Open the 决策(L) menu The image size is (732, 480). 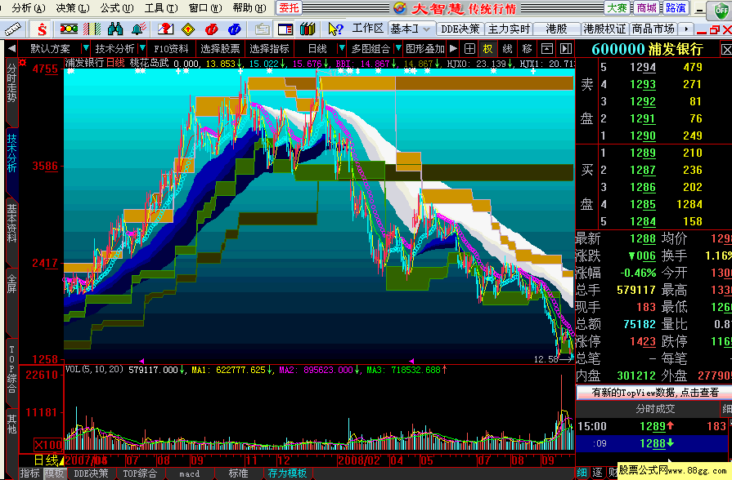tap(72, 8)
